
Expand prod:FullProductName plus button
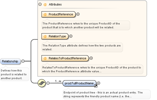(99, 83)
